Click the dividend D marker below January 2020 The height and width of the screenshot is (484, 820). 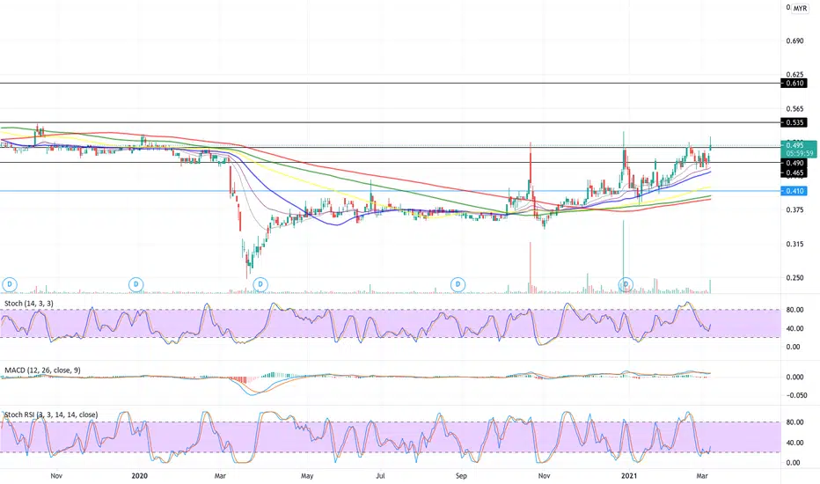(x=136, y=284)
